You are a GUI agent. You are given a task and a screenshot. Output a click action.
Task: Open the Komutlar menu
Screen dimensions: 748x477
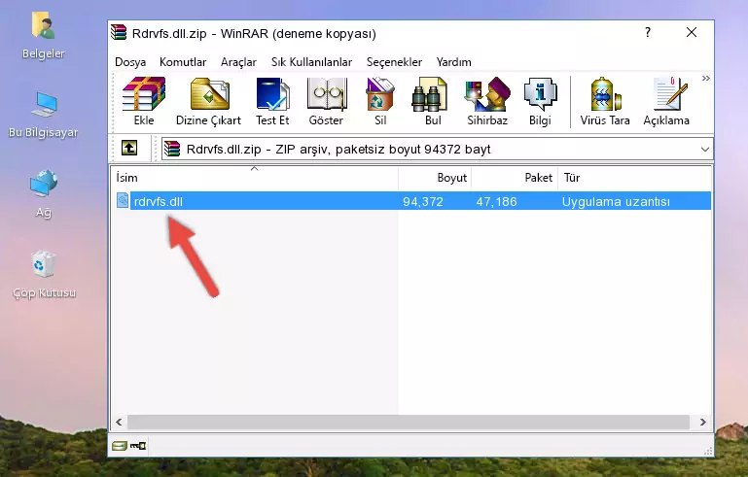pos(183,62)
